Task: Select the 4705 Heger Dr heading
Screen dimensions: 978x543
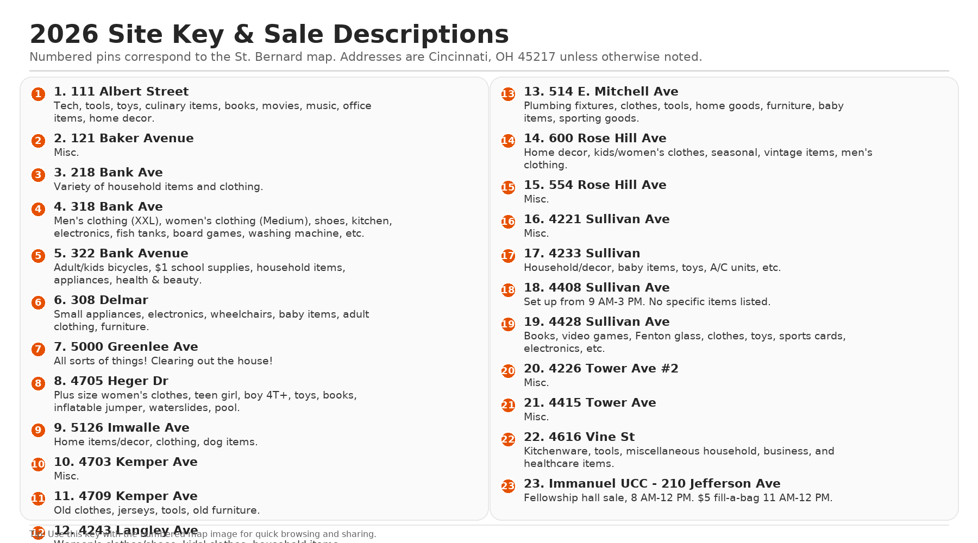Action: click(x=111, y=381)
